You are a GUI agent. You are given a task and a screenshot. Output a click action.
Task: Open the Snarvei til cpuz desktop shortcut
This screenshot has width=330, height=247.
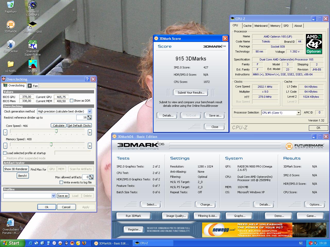pyautogui.click(x=32, y=25)
